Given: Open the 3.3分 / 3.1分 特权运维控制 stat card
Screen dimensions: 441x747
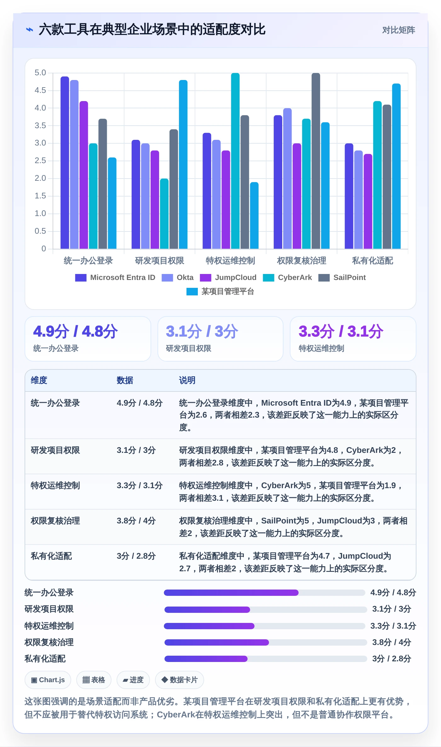Looking at the screenshot, I should coord(353,339).
